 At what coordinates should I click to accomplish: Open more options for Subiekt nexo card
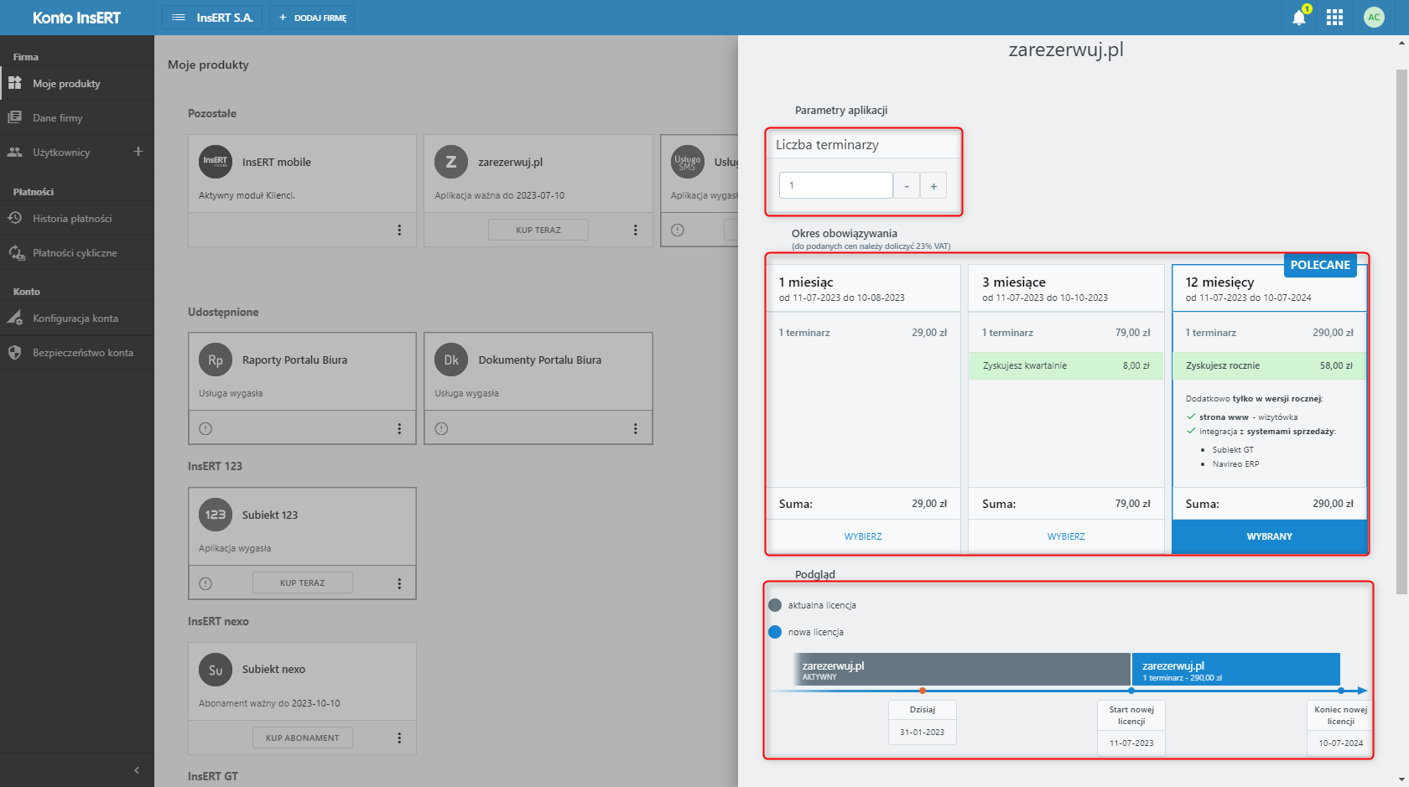pos(399,738)
